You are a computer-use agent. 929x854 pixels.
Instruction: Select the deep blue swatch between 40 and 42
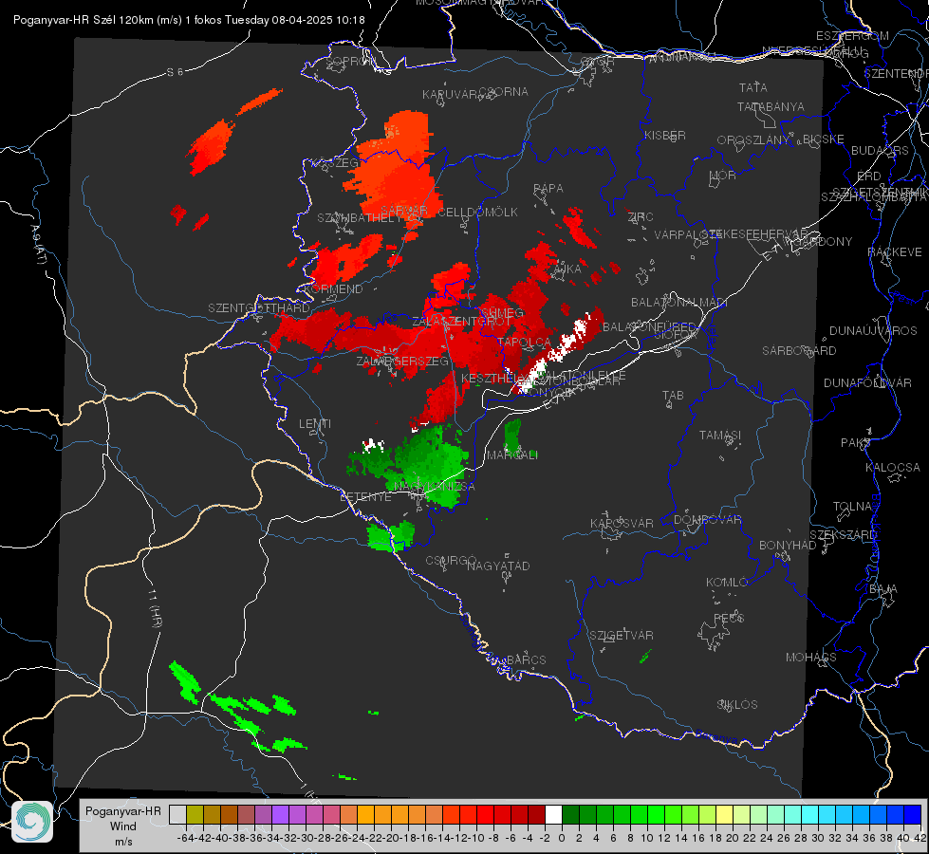[913, 814]
